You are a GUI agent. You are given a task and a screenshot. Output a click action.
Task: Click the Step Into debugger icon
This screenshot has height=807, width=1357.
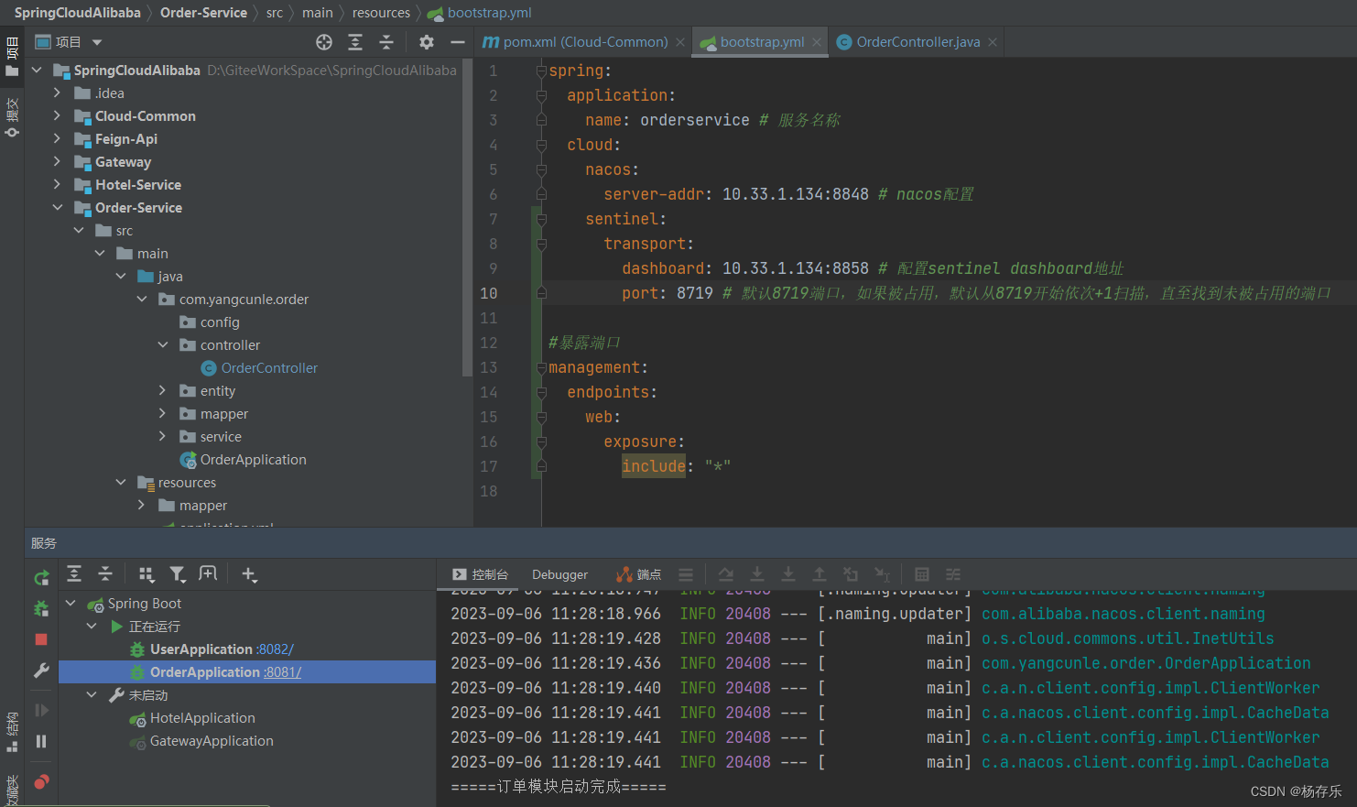pos(757,574)
